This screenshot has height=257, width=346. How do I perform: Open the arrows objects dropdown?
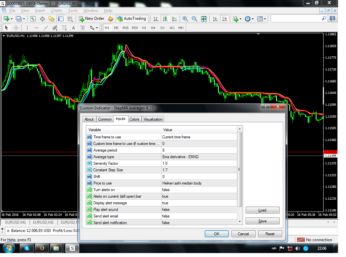point(97,28)
